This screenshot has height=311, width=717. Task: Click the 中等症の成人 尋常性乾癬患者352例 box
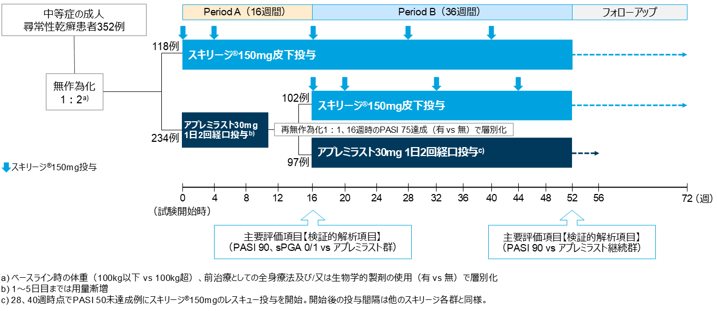click(74, 20)
